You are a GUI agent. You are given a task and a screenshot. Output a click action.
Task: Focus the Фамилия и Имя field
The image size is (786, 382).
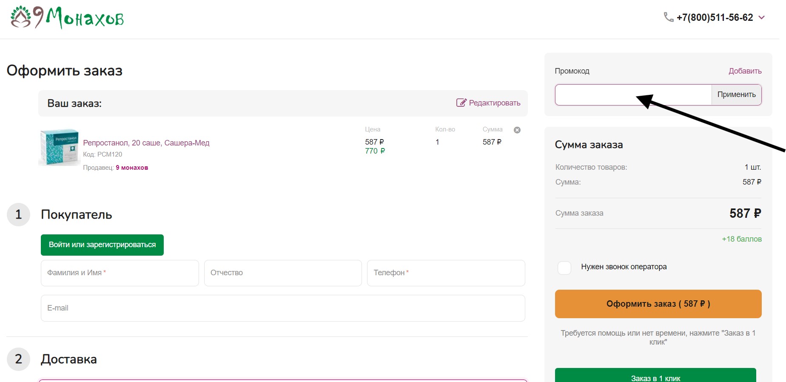point(120,273)
